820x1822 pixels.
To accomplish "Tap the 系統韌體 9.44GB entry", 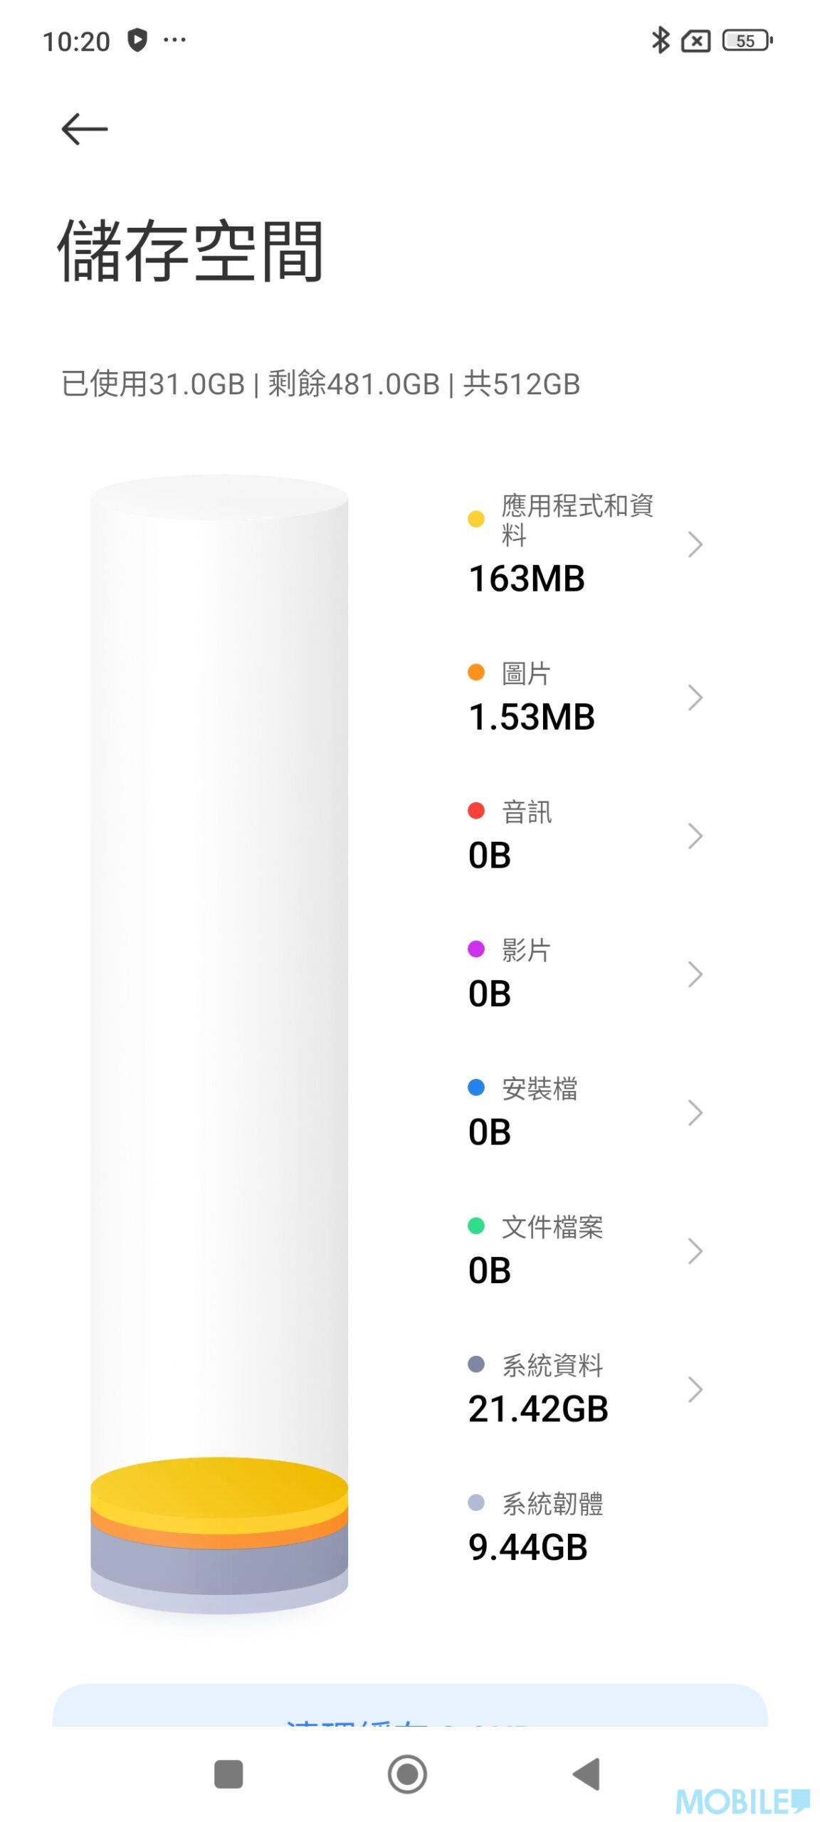I will click(x=535, y=1527).
